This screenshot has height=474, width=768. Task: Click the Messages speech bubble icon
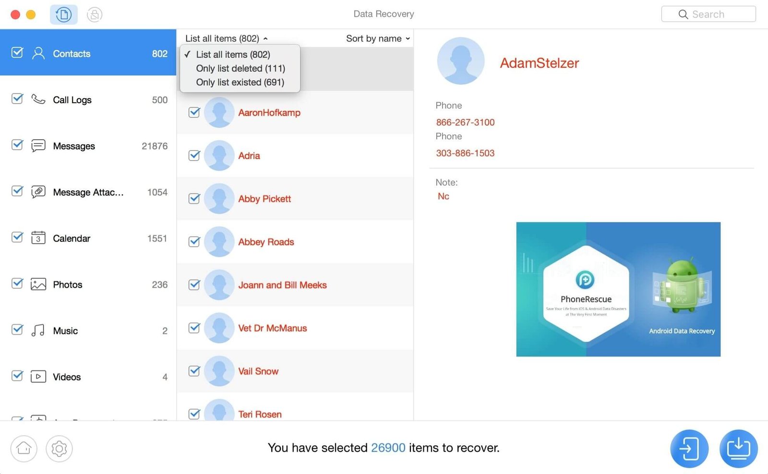point(38,145)
